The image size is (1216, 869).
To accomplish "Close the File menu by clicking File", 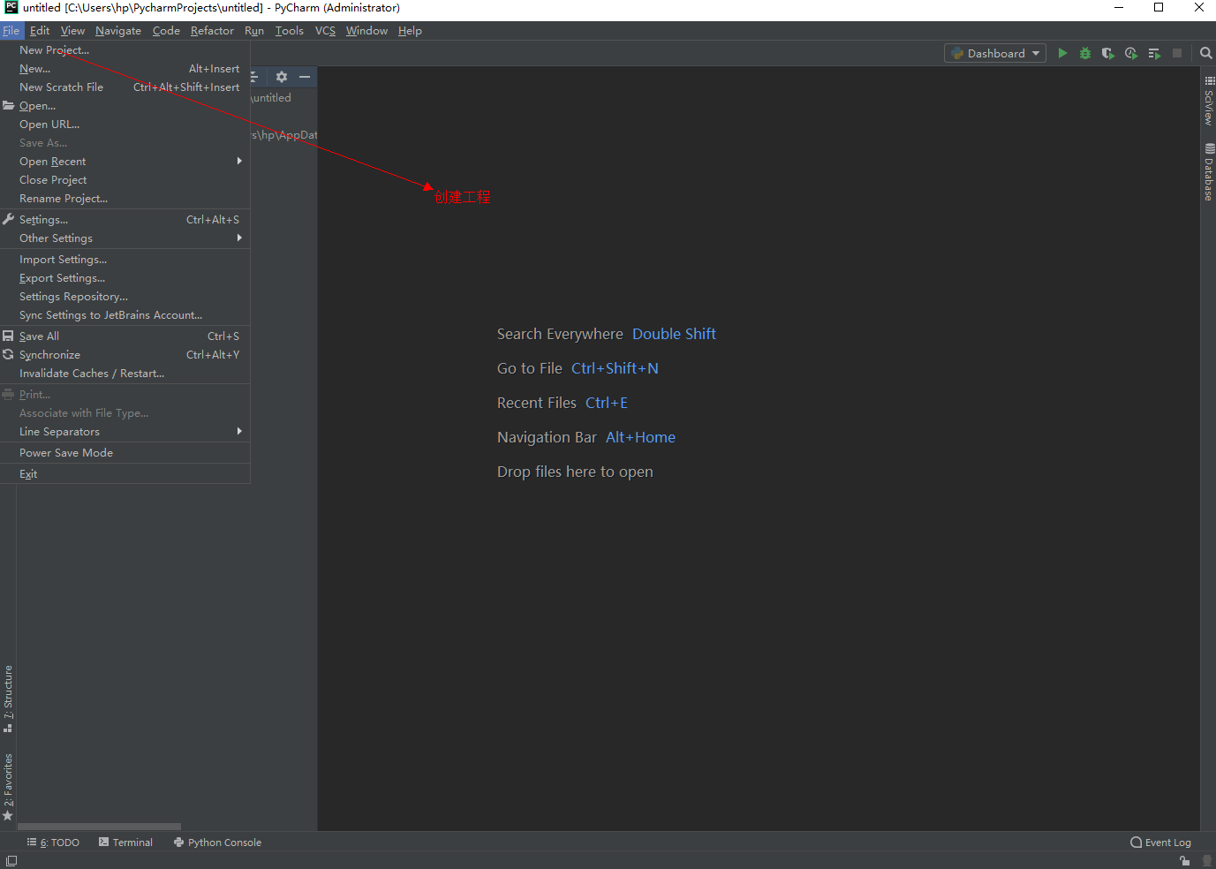I will [x=11, y=31].
